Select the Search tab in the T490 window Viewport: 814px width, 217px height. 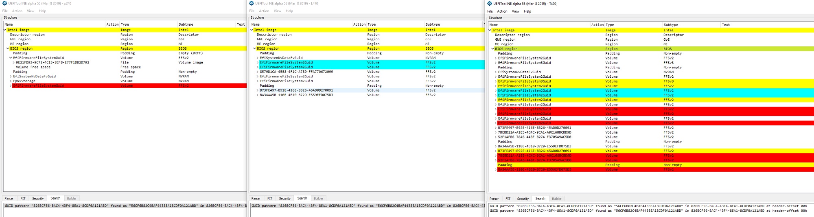[540, 199]
